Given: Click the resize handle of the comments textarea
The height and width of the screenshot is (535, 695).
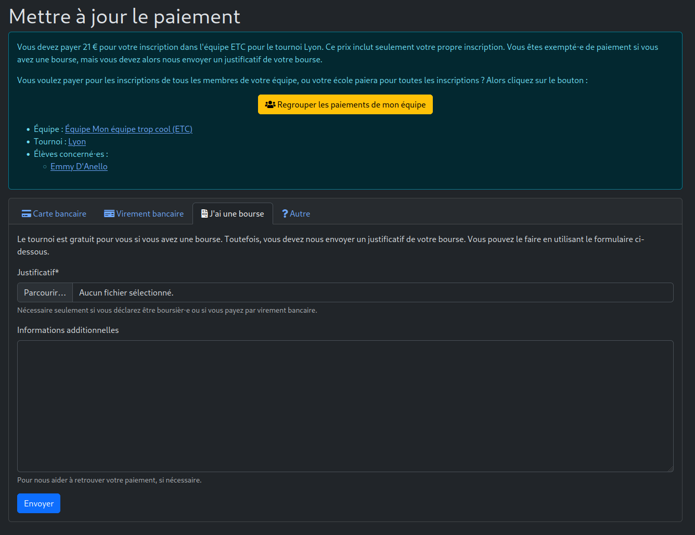Looking at the screenshot, I should 670,469.
